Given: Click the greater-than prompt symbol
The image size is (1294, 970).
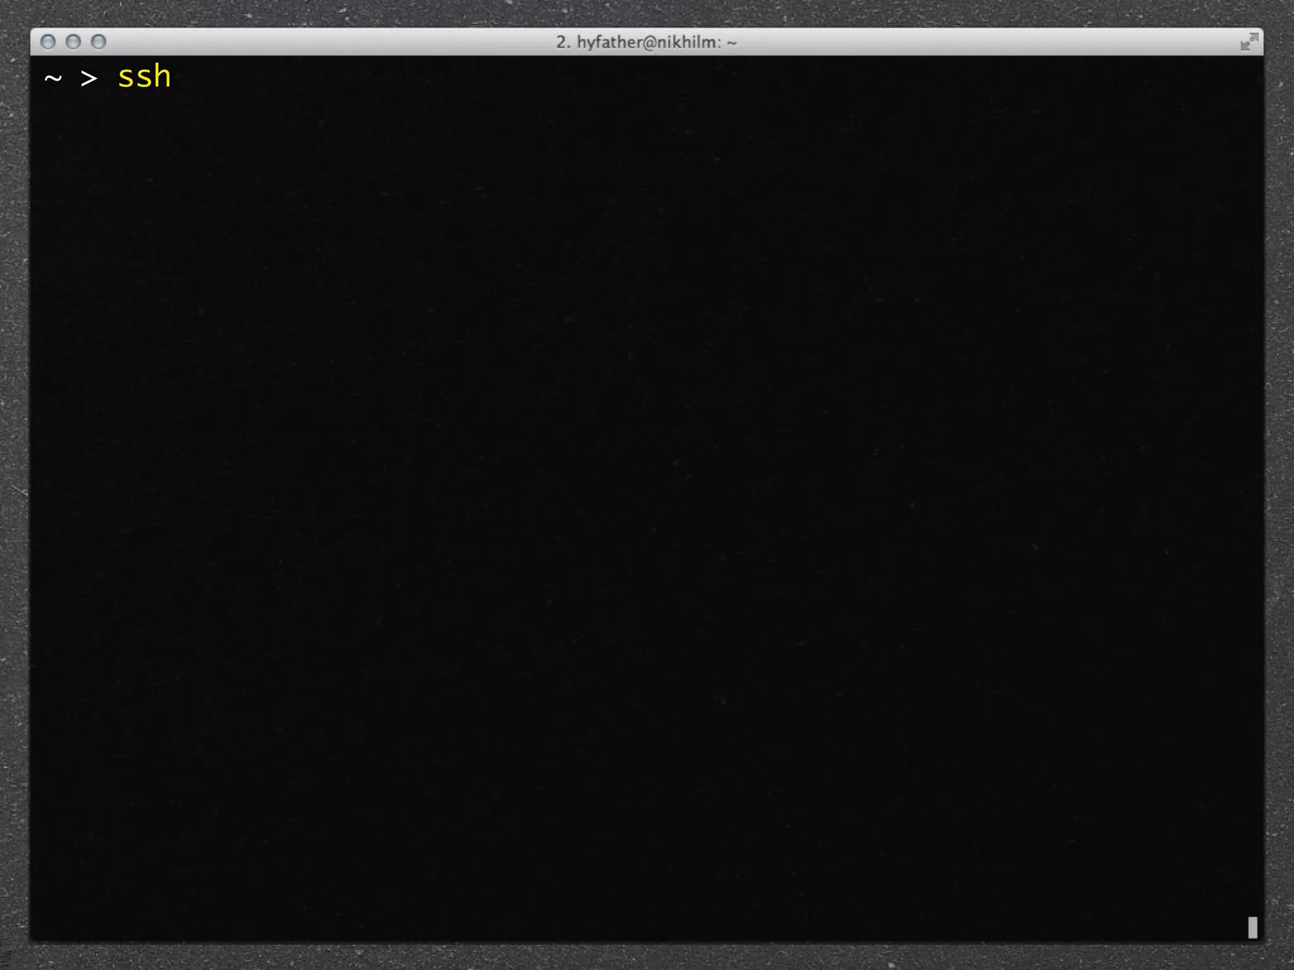Looking at the screenshot, I should (89, 79).
